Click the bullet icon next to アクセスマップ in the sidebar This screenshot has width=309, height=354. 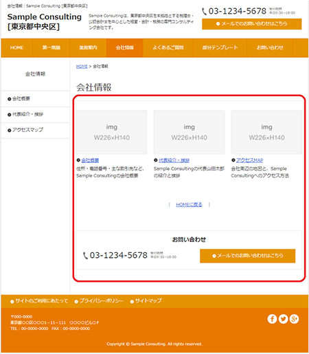coord(9,131)
